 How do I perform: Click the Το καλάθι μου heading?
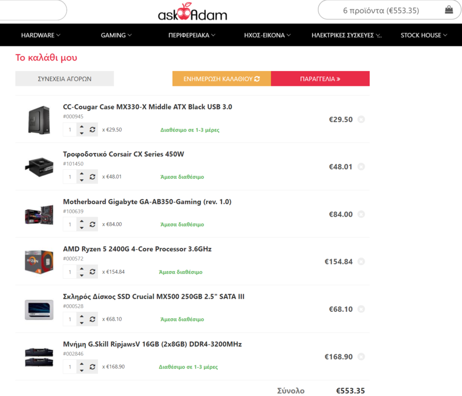click(46, 58)
